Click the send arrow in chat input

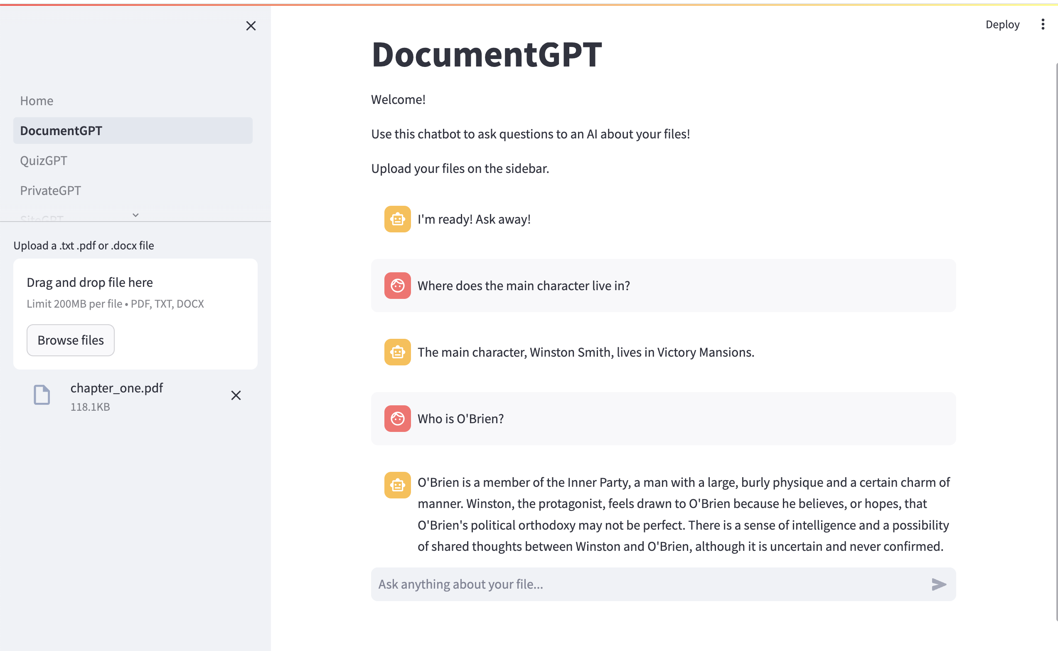click(938, 584)
